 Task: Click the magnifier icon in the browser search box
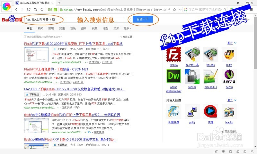pyautogui.click(x=225, y=10)
